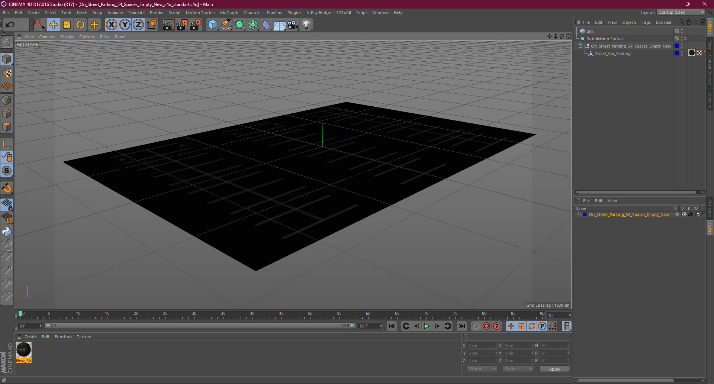Enable Axis mode L-shaped icon

click(x=7, y=144)
